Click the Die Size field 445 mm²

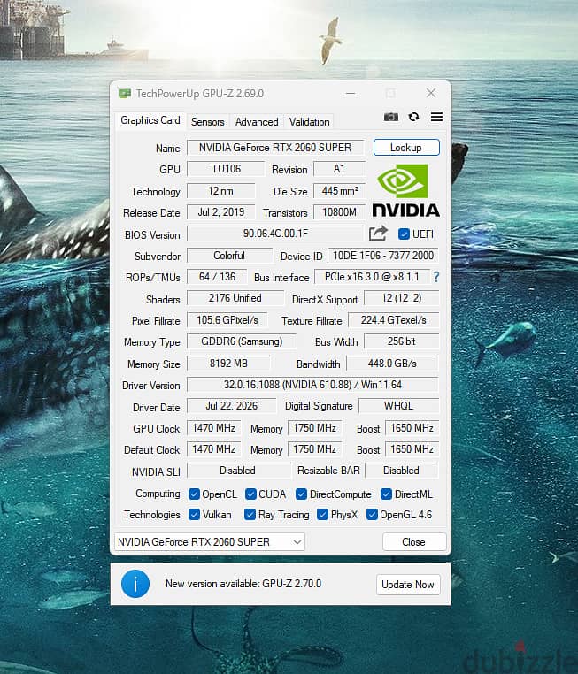tap(339, 191)
